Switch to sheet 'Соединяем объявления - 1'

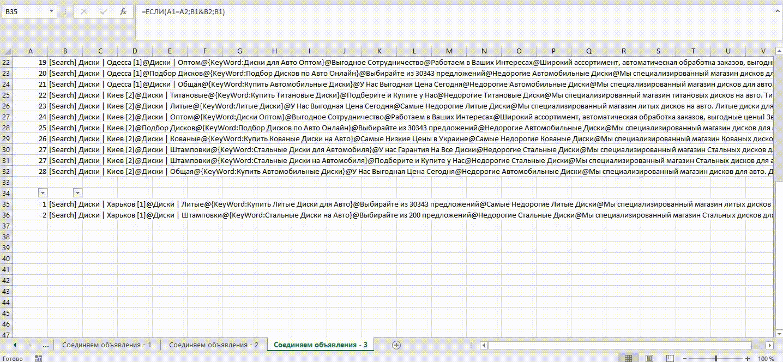coord(106,345)
